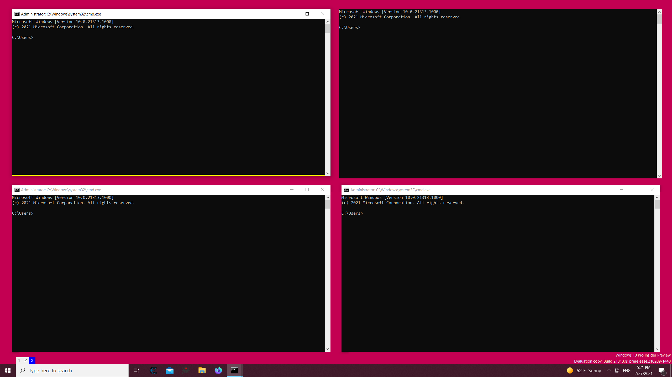Click the Type here to search box
The height and width of the screenshot is (377, 672).
coord(72,370)
